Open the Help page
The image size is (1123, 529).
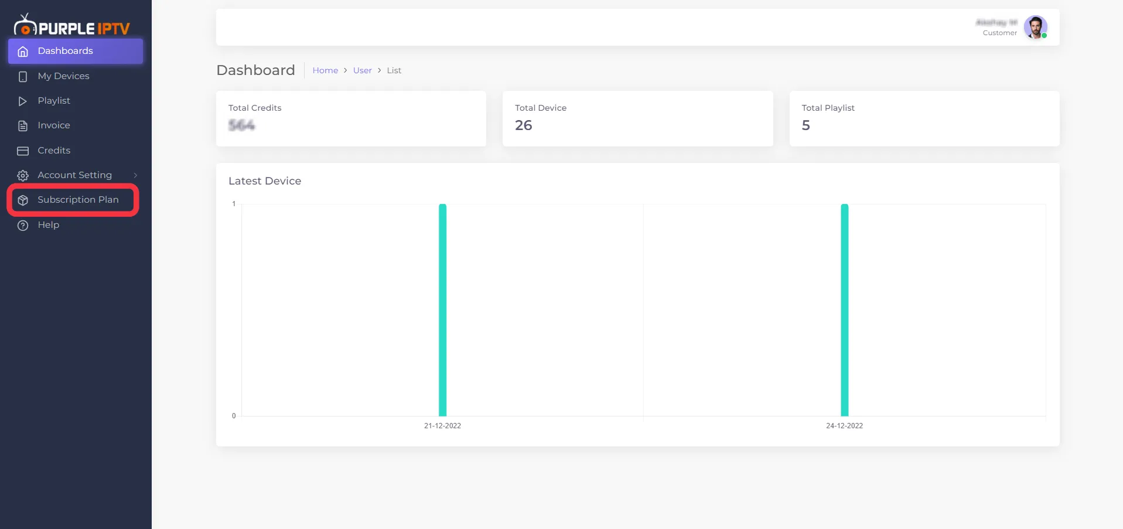(76, 225)
